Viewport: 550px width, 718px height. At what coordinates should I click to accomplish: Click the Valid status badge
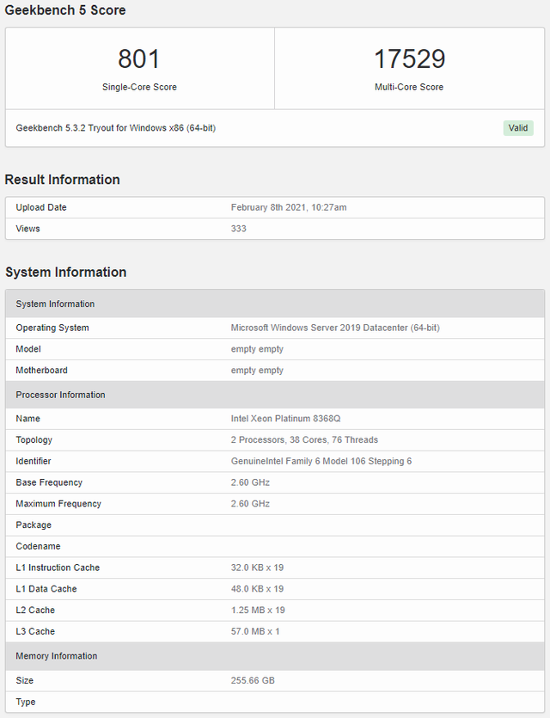click(x=518, y=128)
